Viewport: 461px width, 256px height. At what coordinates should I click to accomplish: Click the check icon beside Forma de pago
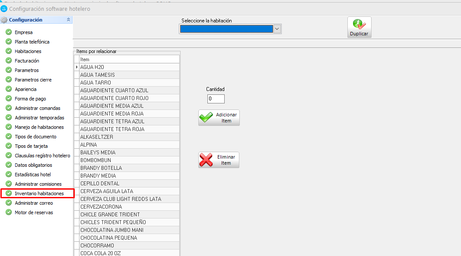pos(9,99)
